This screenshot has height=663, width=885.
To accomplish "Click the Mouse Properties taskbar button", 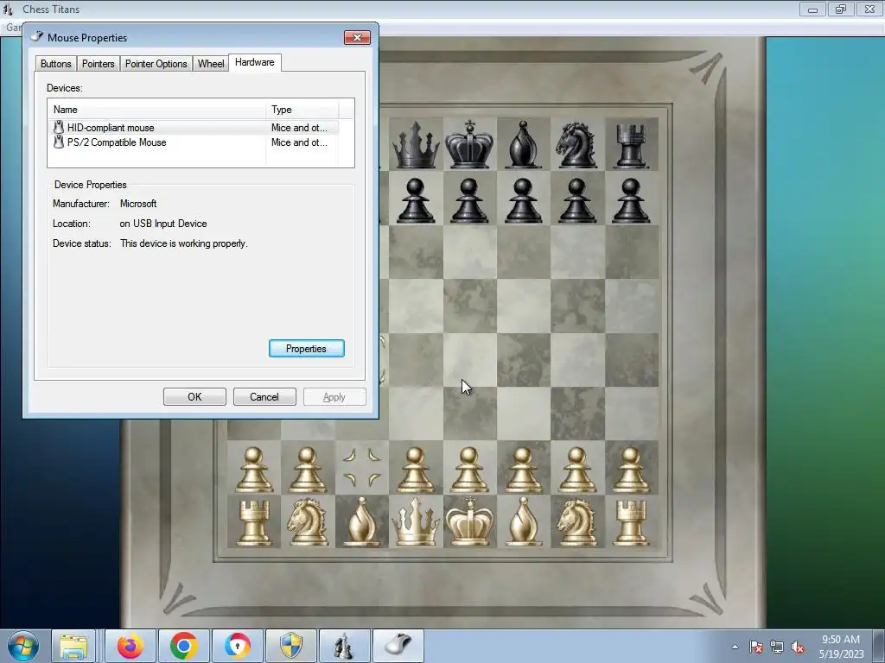I will pyautogui.click(x=398, y=646).
